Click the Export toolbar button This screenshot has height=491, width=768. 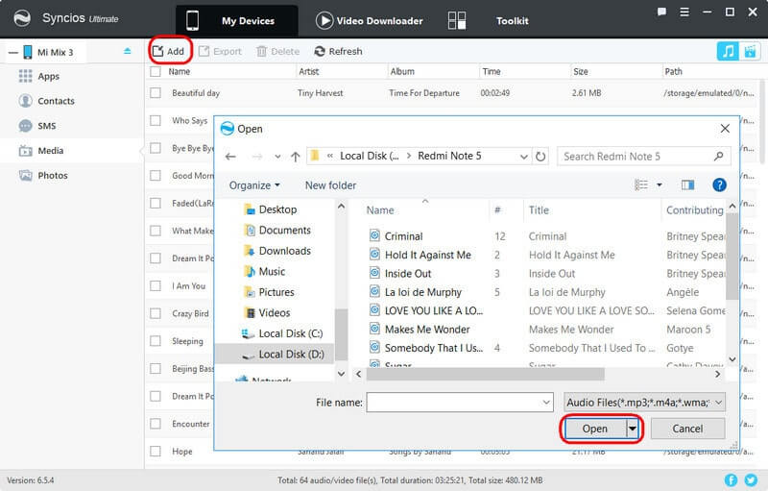pyautogui.click(x=220, y=51)
